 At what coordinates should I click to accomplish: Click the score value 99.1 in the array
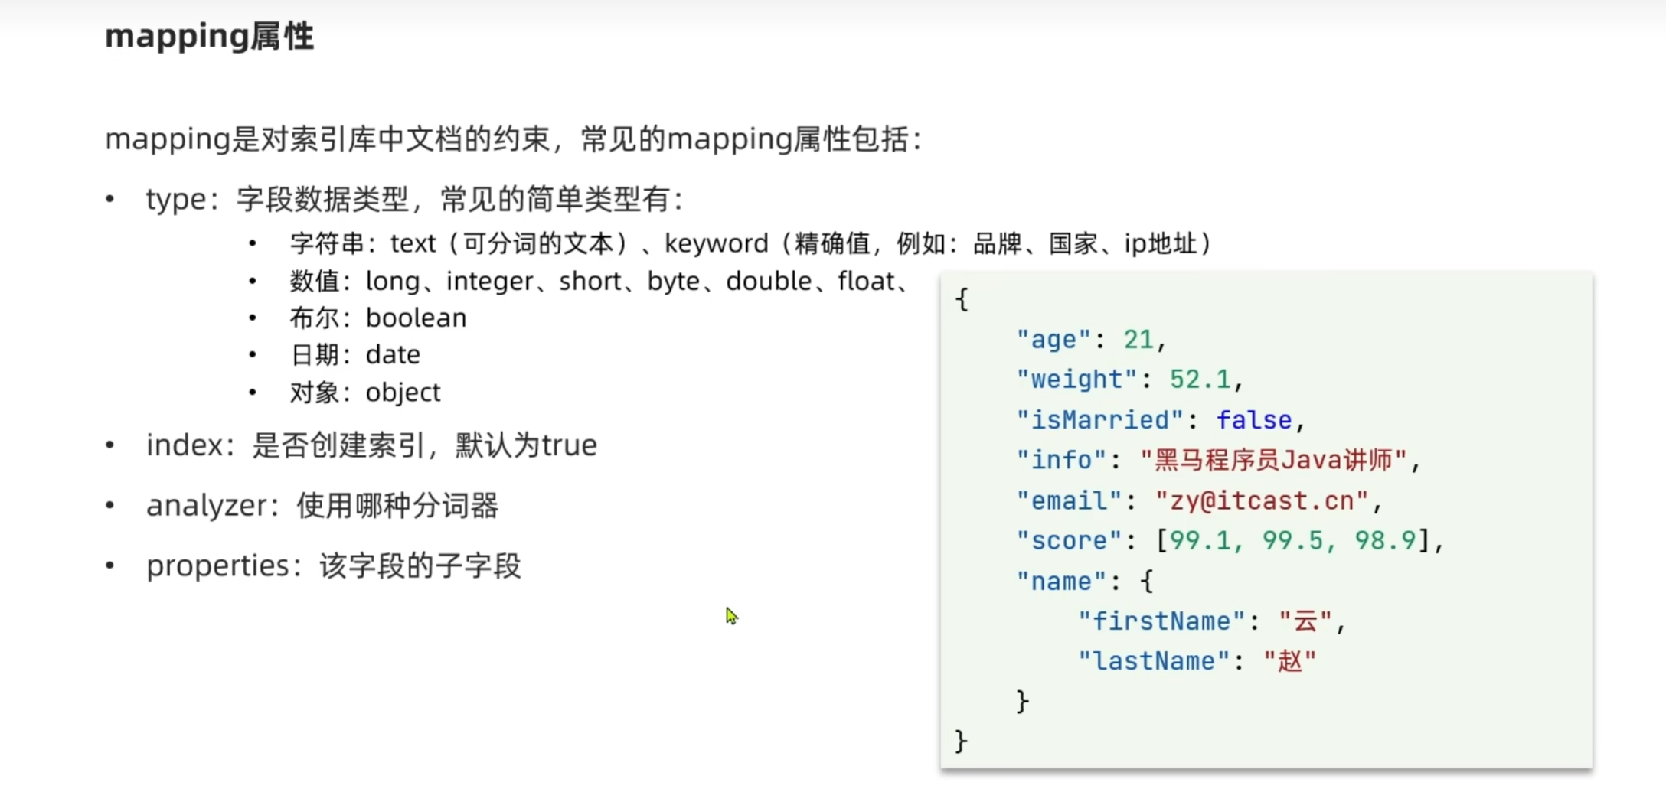tap(1200, 540)
